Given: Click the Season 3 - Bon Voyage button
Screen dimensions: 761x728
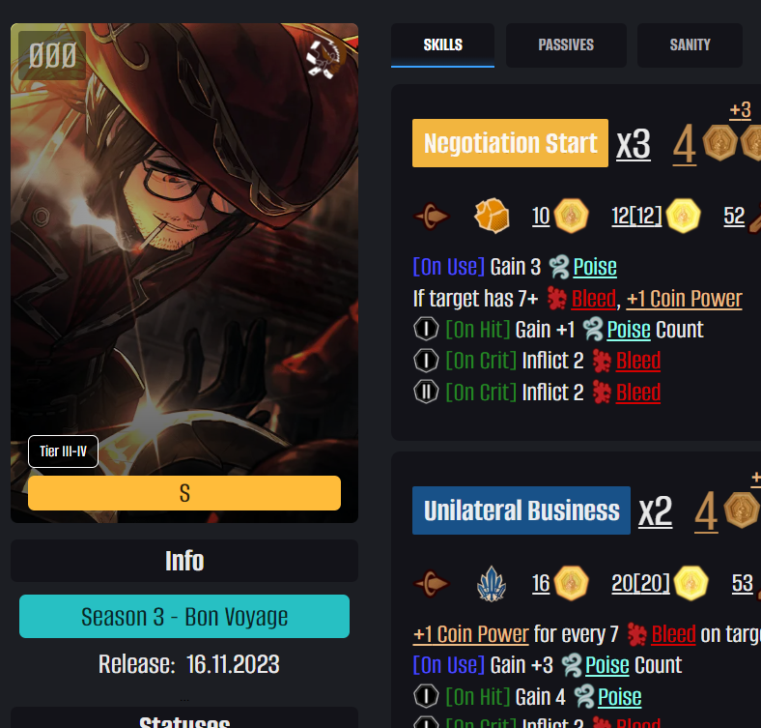Looking at the screenshot, I should coord(184,616).
